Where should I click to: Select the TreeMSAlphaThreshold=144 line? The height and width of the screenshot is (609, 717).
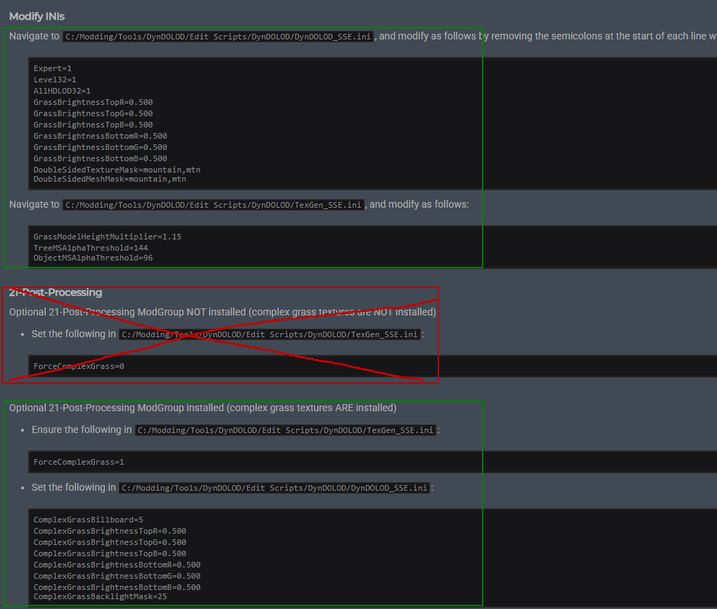click(91, 248)
